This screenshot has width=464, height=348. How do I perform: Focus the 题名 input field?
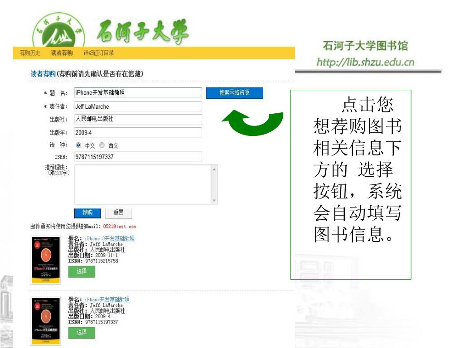pos(138,92)
